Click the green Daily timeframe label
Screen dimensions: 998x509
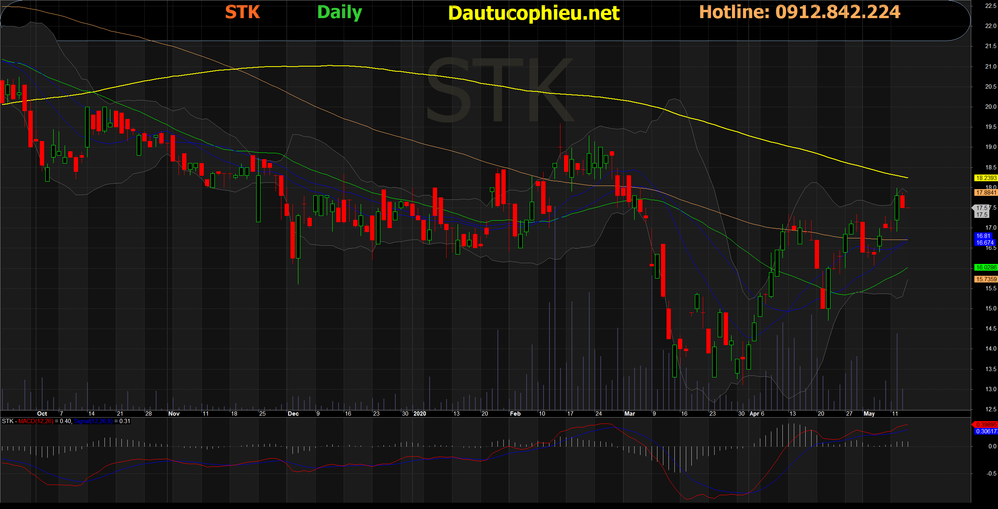click(339, 13)
